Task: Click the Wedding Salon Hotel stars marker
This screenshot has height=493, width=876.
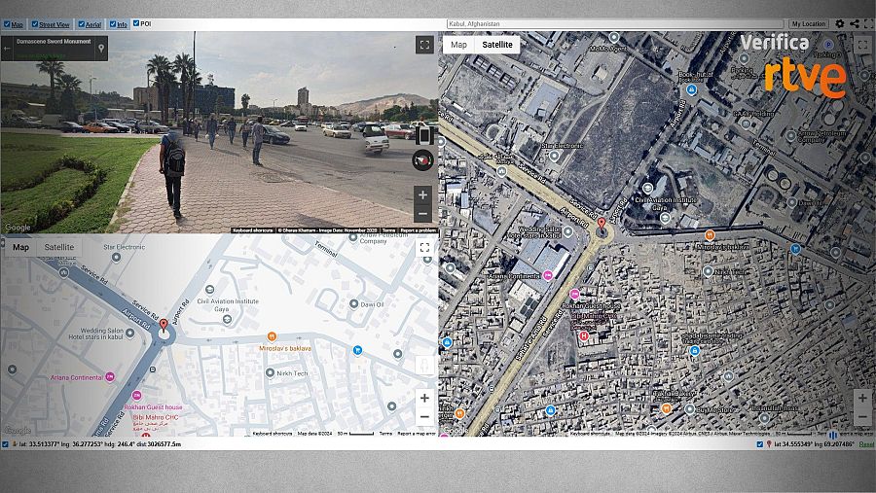Action: click(129, 333)
